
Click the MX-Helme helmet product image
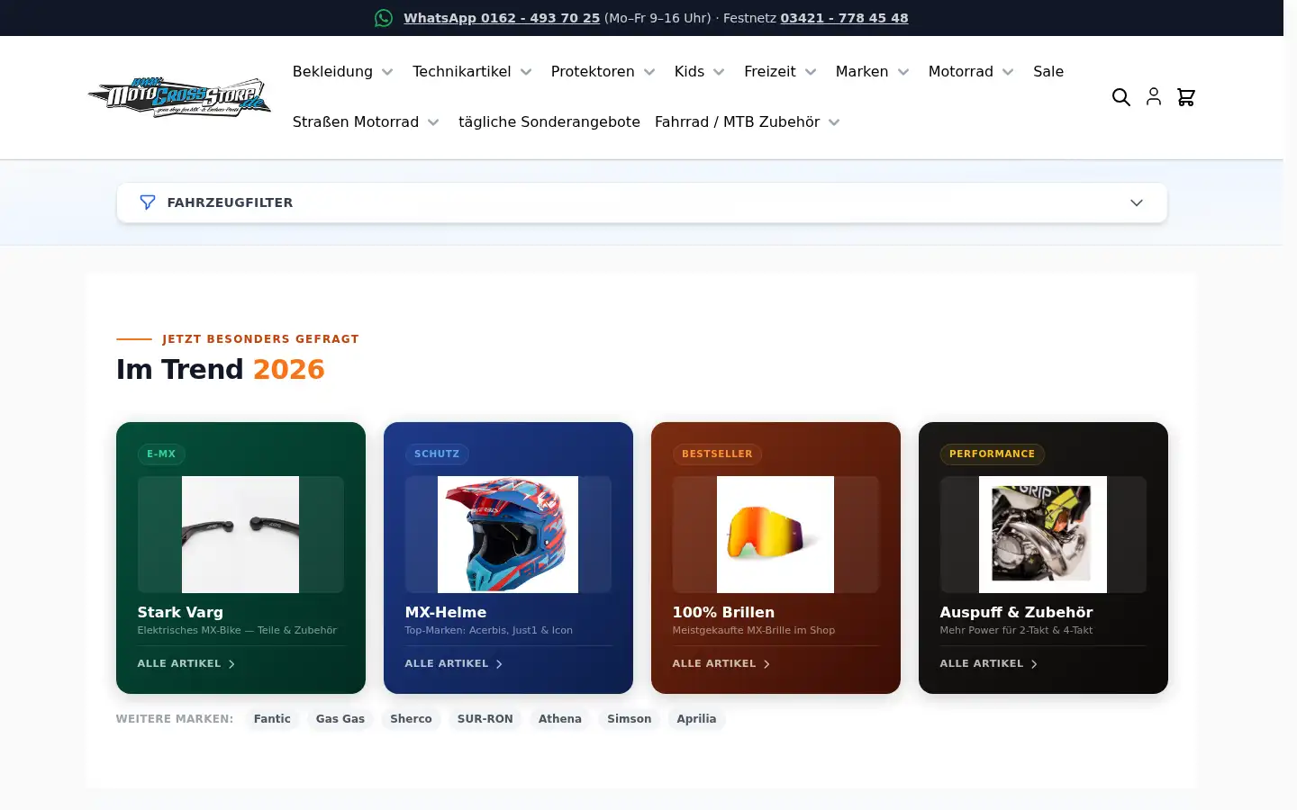pos(508,535)
